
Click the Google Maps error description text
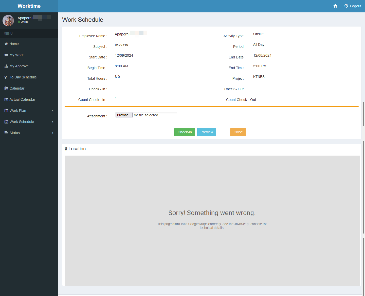pyautogui.click(x=212, y=226)
